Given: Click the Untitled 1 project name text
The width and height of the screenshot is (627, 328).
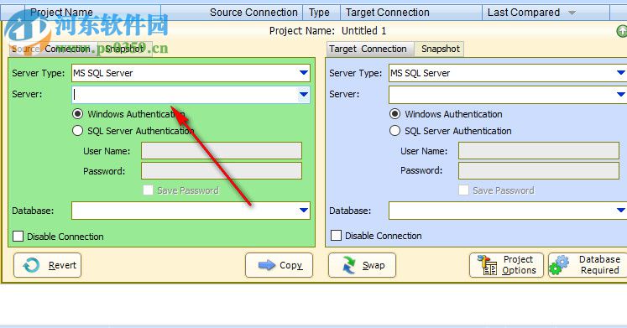Looking at the screenshot, I should click(364, 31).
